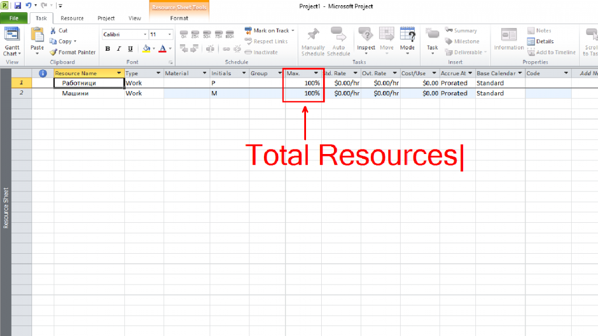
Task: Open the font name Calibri dropdown
Action: [x=145, y=34]
